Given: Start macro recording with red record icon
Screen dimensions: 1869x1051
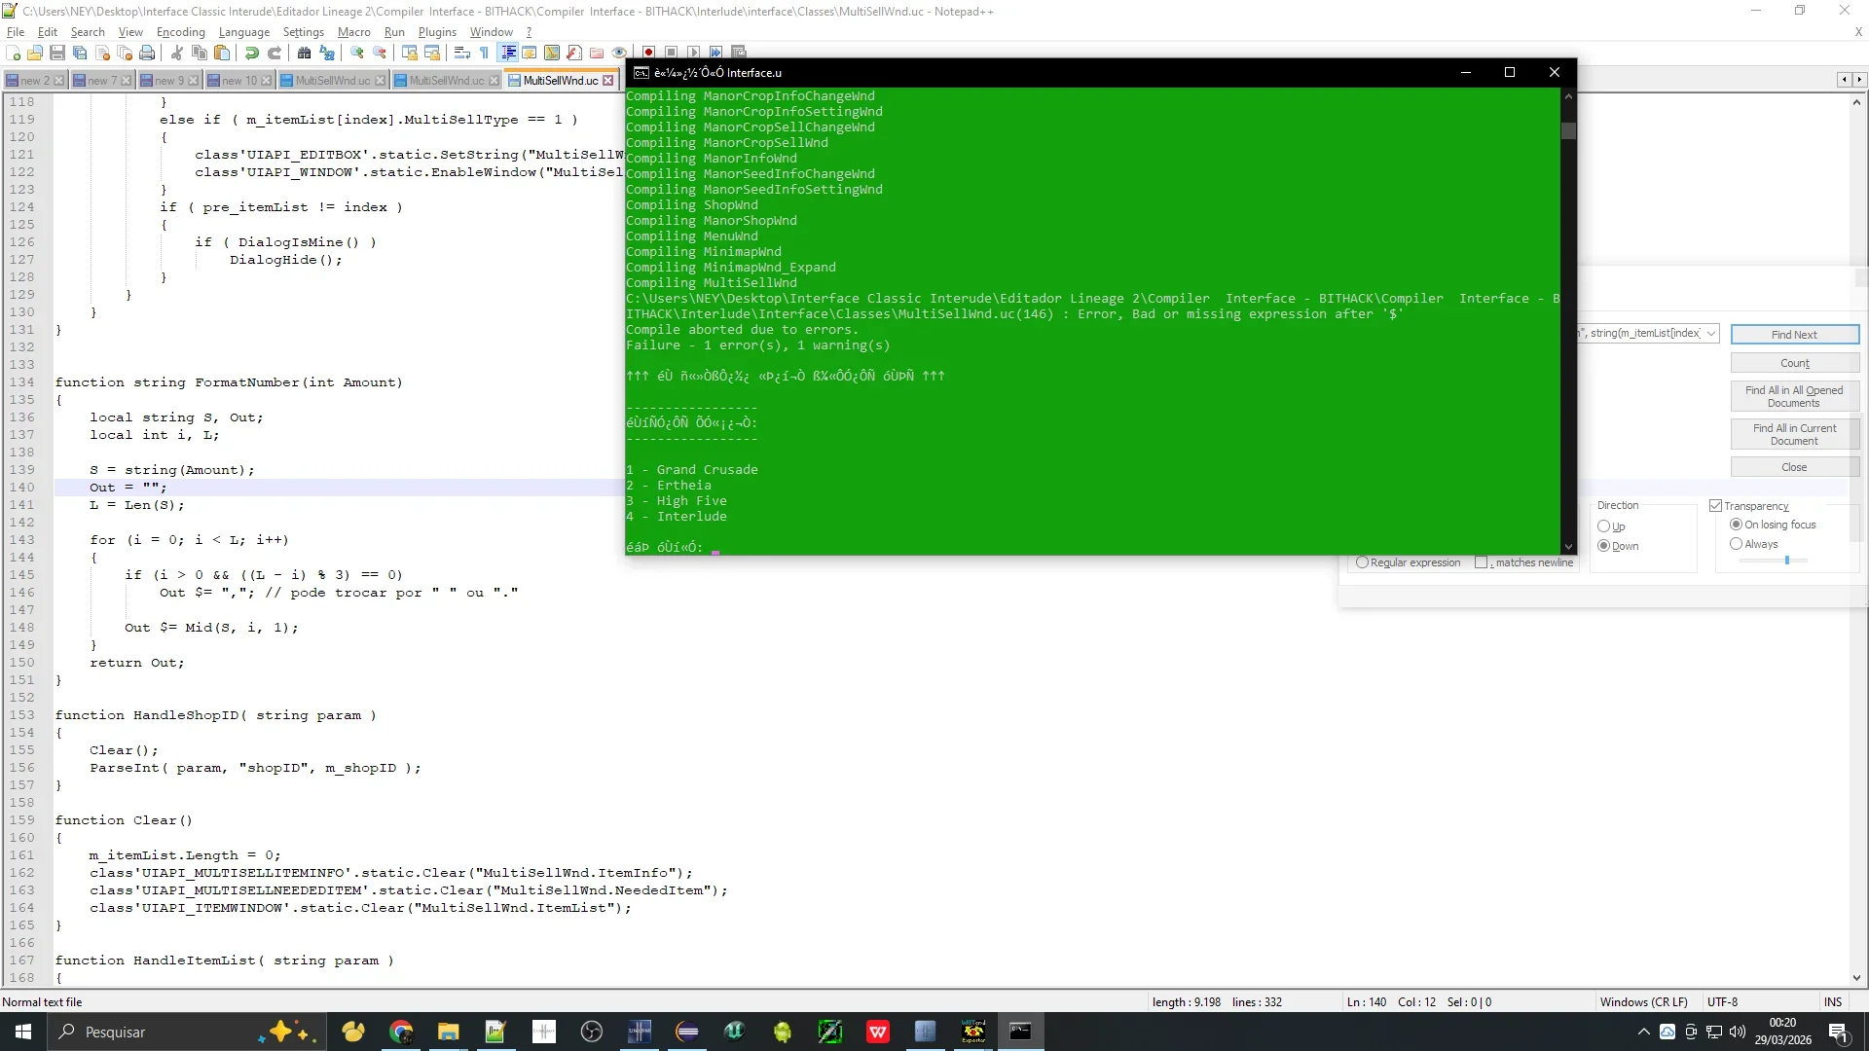Looking at the screenshot, I should pos(648,53).
